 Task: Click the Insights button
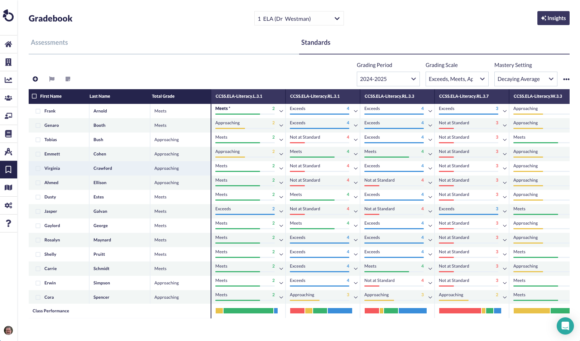[553, 18]
